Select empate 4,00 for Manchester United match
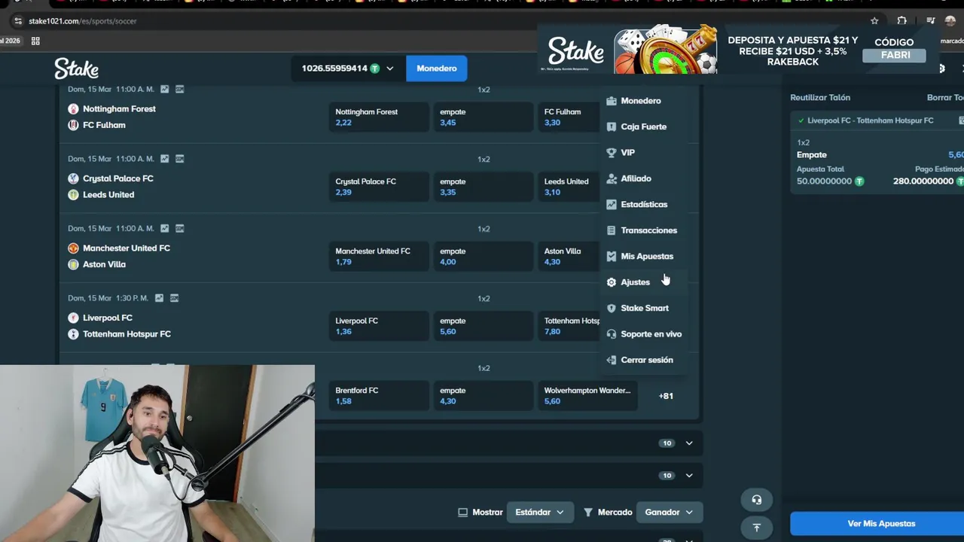 (482, 257)
